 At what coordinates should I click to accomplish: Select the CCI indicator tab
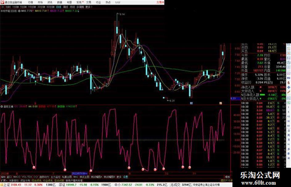point(36,177)
